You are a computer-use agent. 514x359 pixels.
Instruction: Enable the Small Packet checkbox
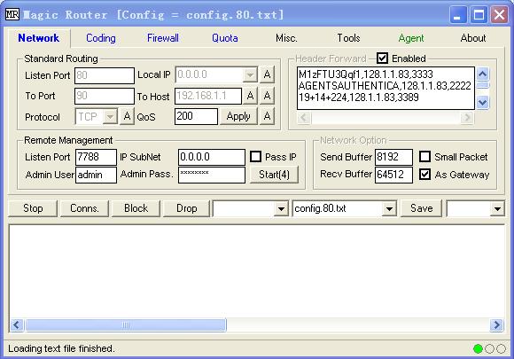pos(424,157)
